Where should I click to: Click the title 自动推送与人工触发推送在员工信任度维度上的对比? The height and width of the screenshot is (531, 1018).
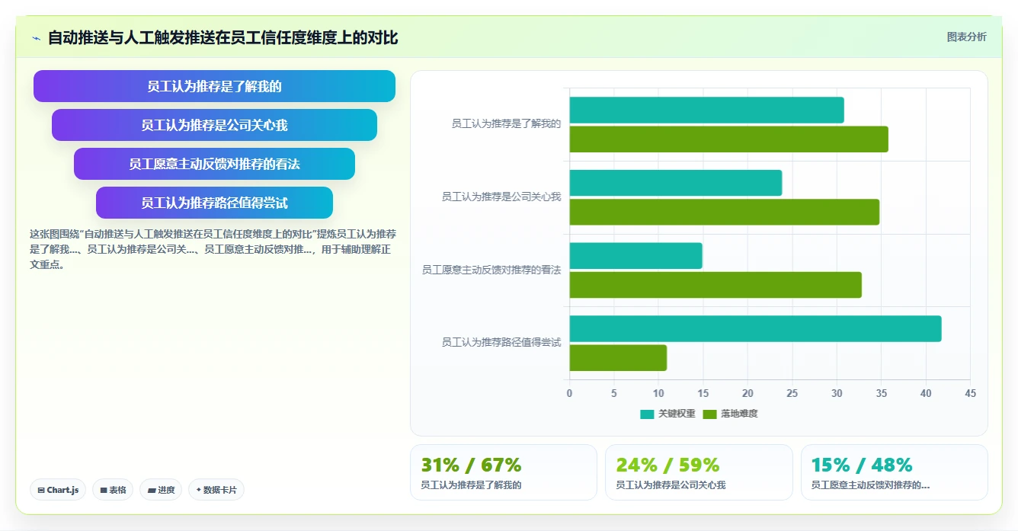coord(223,37)
